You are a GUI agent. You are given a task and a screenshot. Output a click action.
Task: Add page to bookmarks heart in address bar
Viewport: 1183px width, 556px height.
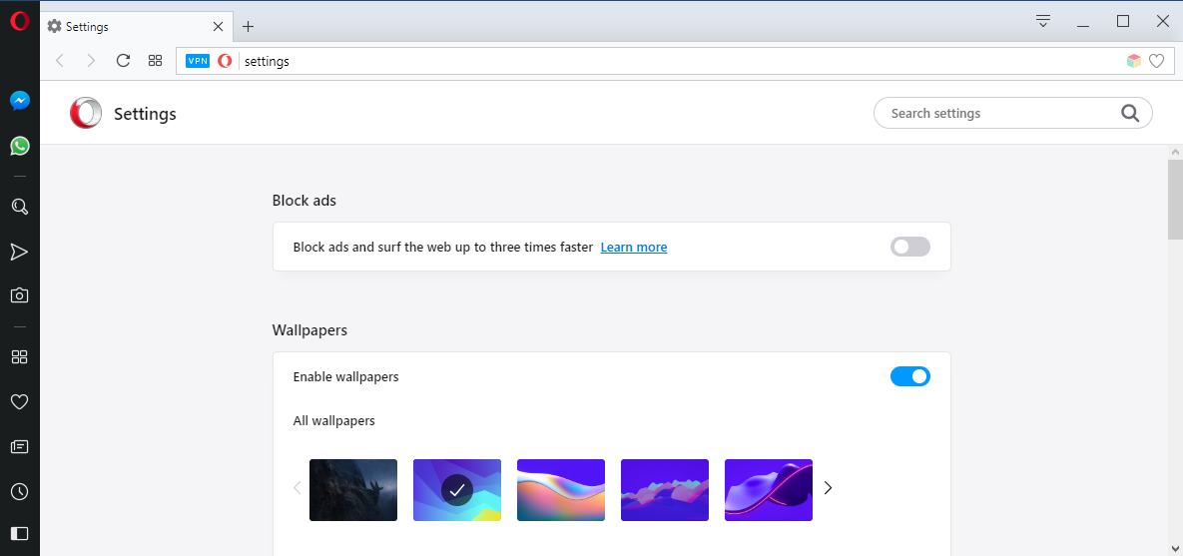(x=1157, y=61)
